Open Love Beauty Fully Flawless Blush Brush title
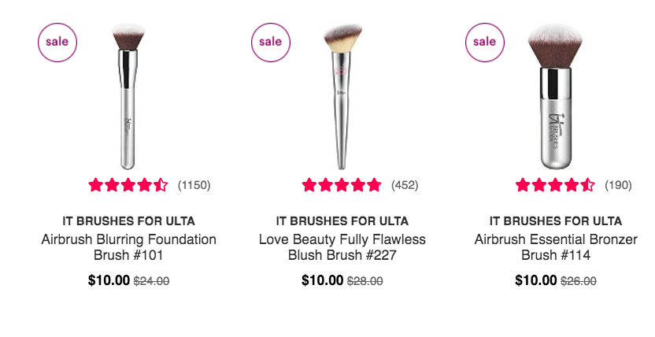The width and height of the screenshot is (655, 337). [342, 246]
